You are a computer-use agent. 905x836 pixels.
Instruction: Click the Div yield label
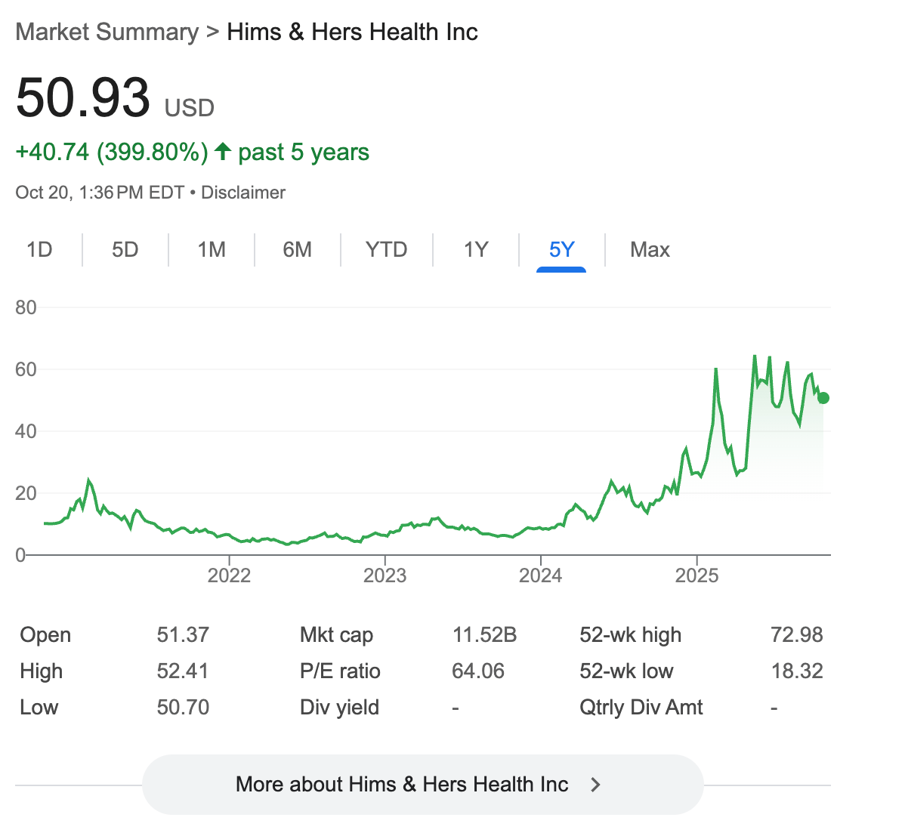(x=339, y=708)
